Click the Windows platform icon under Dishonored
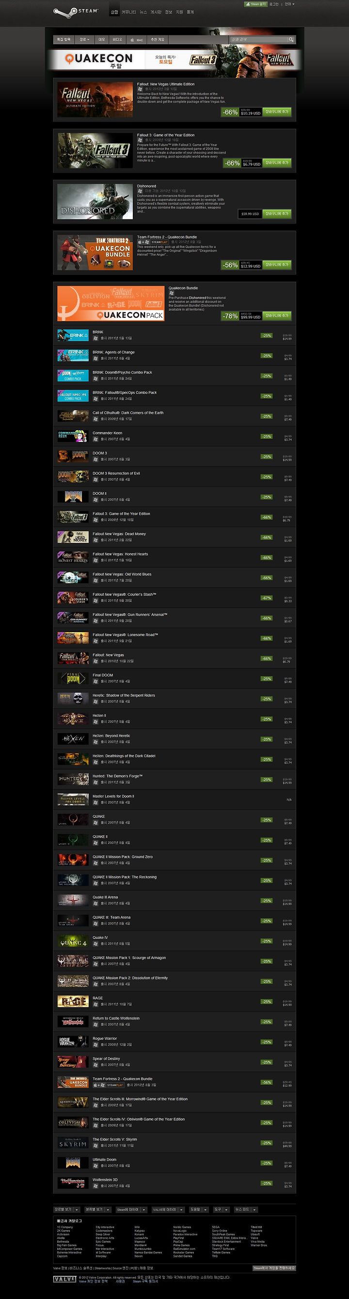Screen dimensions: 349x1299 click(x=140, y=191)
